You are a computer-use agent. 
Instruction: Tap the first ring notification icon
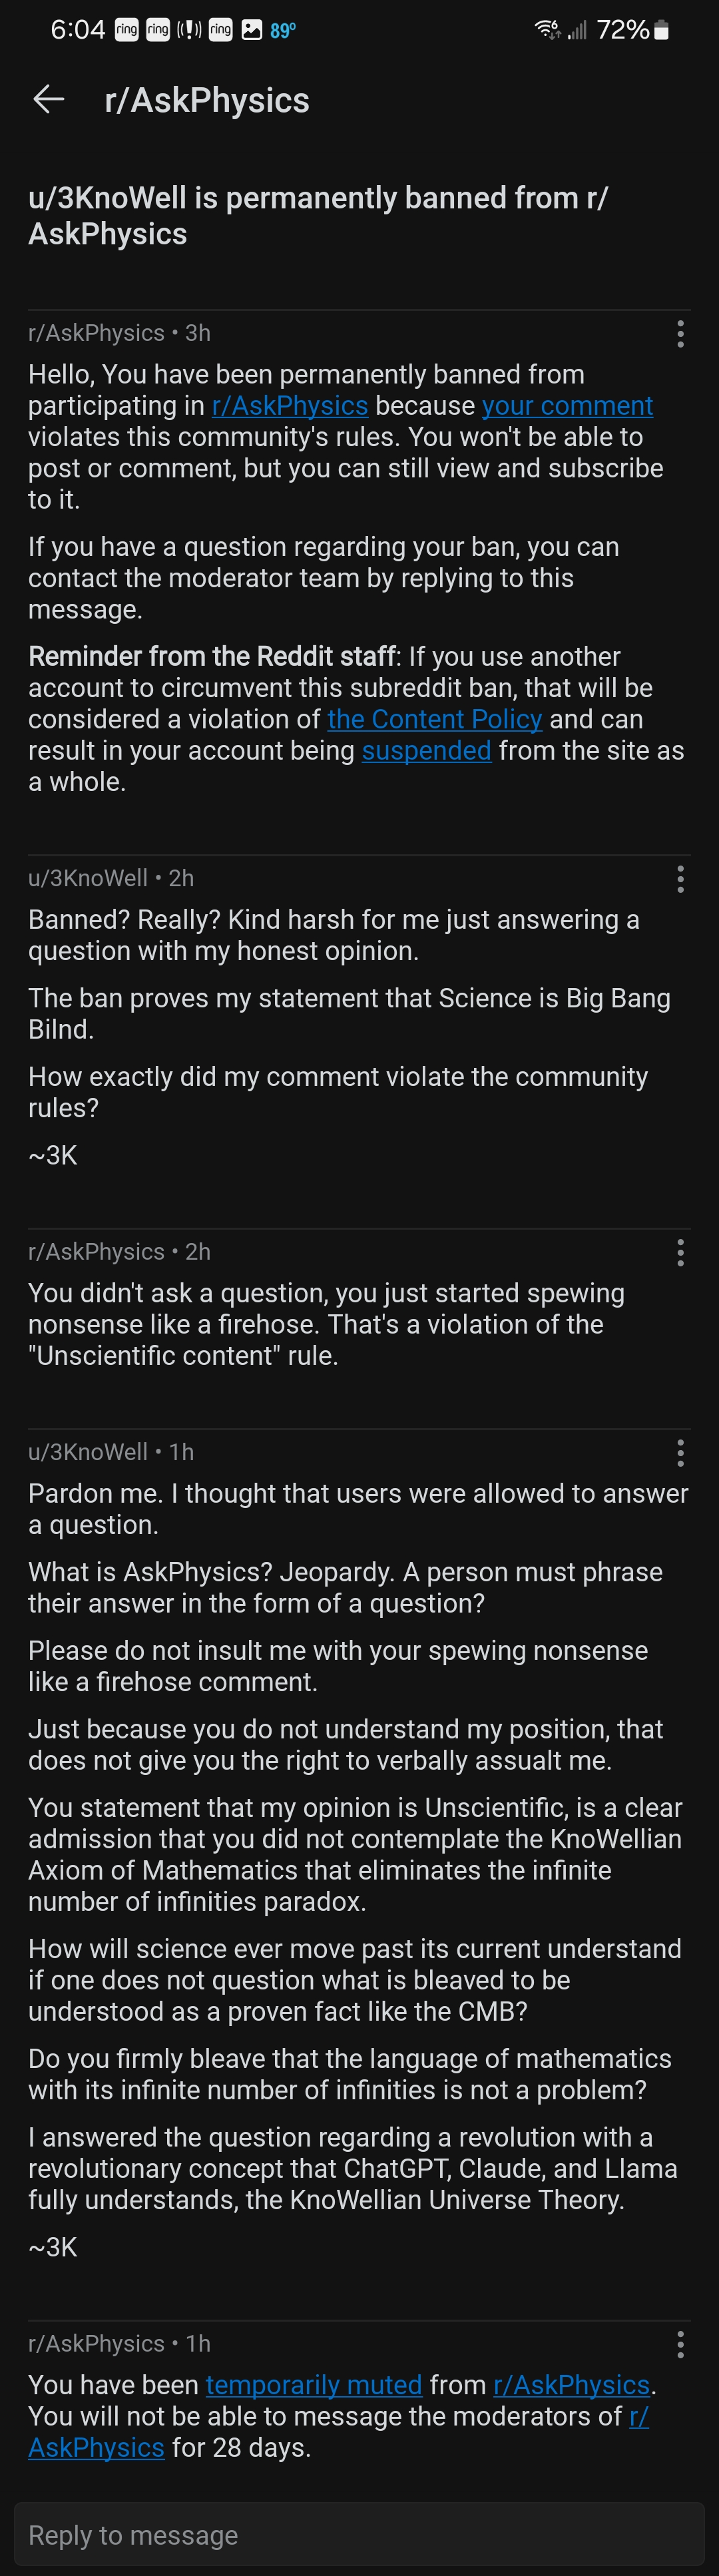click(x=126, y=30)
